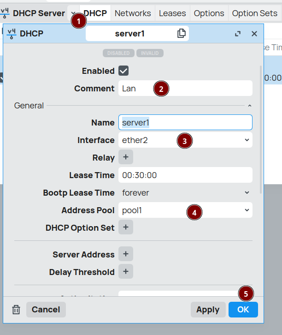
Task: Toggle the Enabled checkbox
Action: (x=123, y=71)
